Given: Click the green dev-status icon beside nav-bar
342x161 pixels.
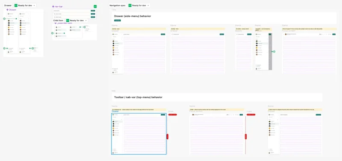Looking at the screenshot, I should 95,6.
